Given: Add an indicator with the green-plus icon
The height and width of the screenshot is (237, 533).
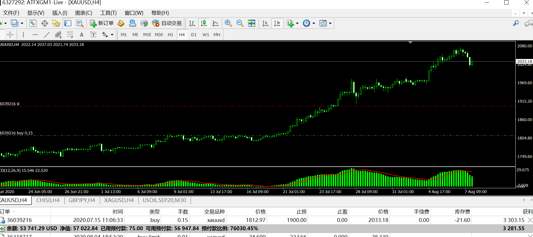Looking at the screenshot, I should [x=290, y=23].
